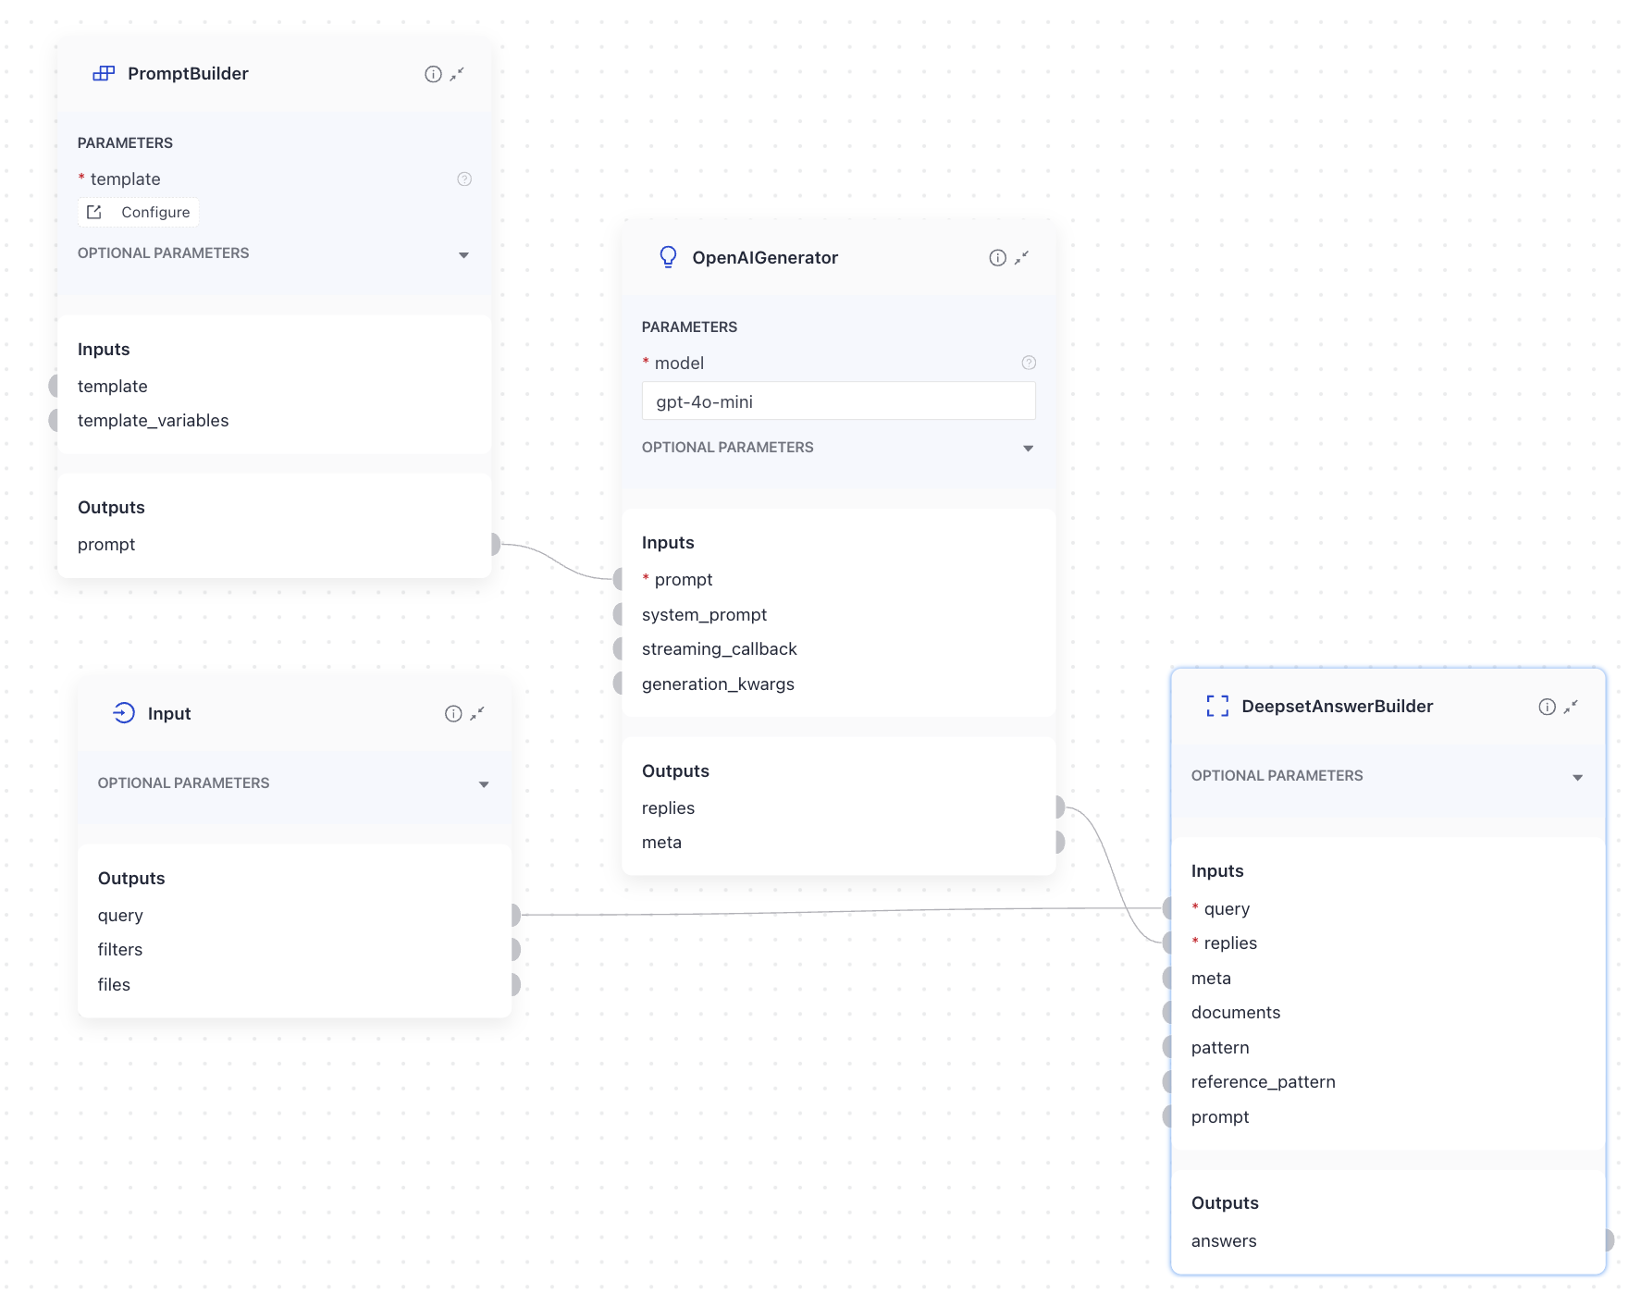Open info for the OpenAIGenerator node
The image size is (1641, 1306).
pyautogui.click(x=996, y=257)
